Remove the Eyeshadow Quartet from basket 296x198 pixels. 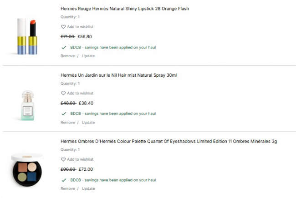(x=68, y=188)
